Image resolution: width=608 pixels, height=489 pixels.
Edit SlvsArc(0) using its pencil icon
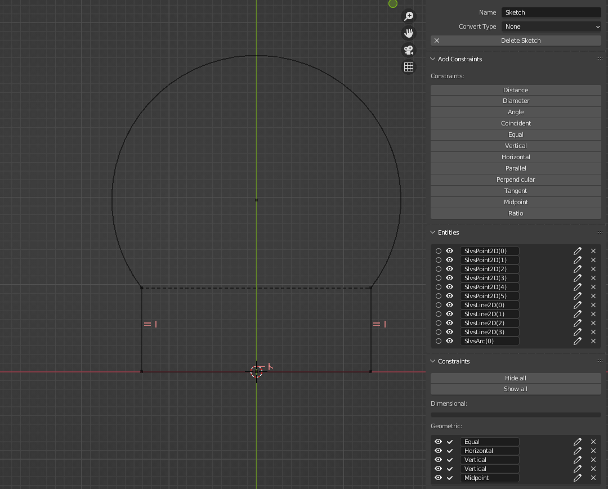tap(577, 341)
